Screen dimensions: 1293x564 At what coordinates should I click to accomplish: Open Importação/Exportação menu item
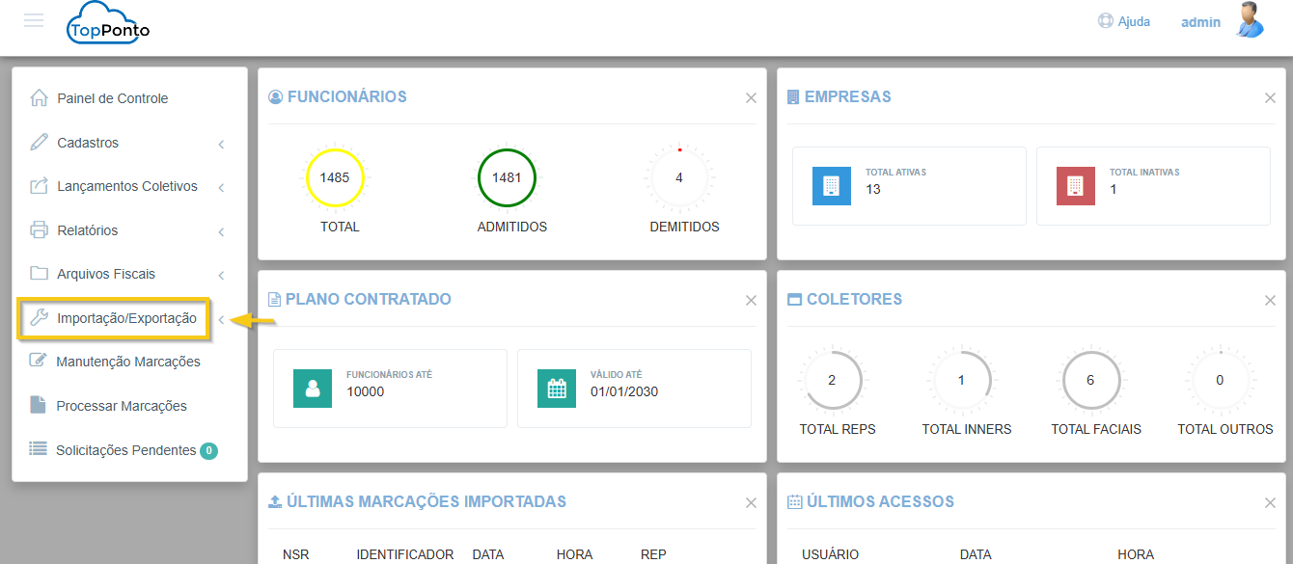tap(125, 318)
